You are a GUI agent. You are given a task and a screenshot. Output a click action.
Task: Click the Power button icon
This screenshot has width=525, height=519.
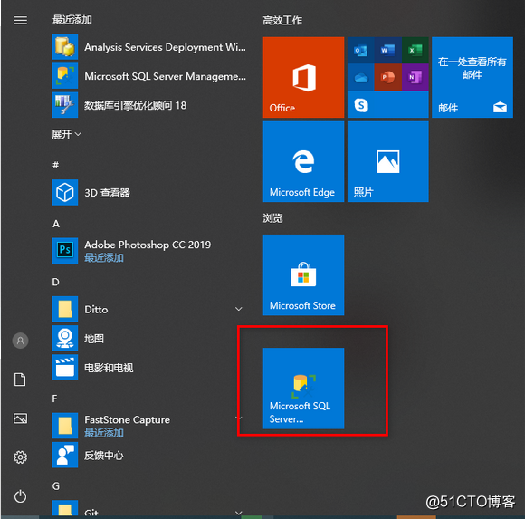click(x=20, y=496)
